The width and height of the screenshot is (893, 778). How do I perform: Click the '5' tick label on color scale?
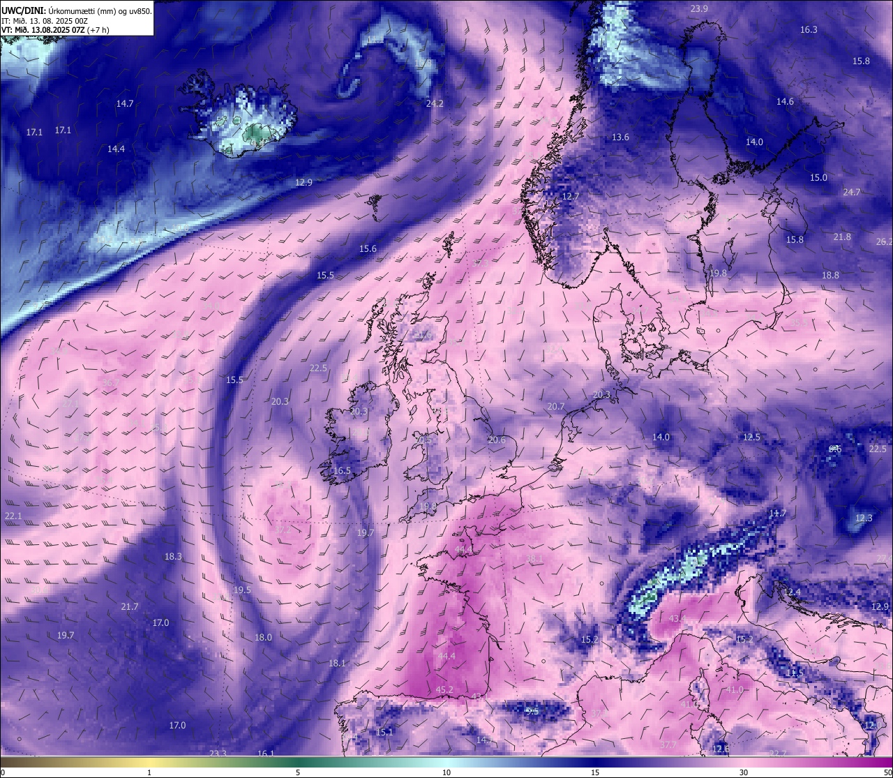(x=298, y=772)
